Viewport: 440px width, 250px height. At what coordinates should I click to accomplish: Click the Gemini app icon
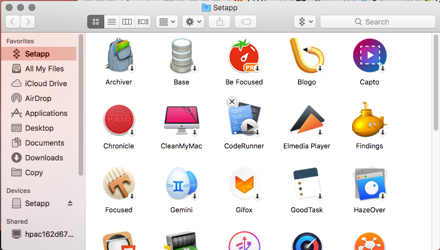[x=181, y=184]
